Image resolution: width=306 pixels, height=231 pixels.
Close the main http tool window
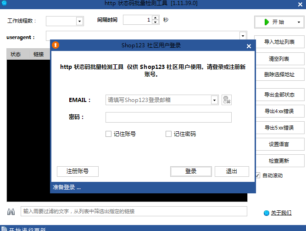click(300, 4)
